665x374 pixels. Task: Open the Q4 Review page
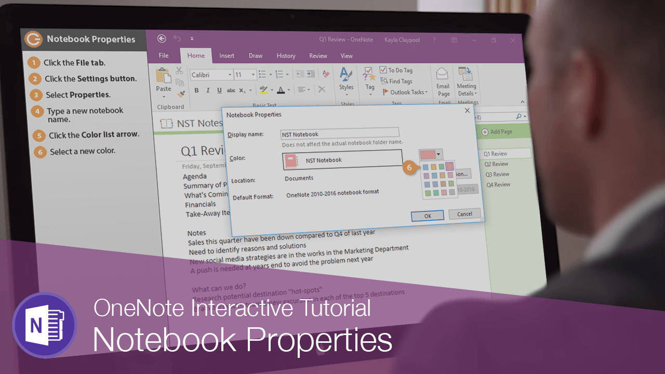[498, 184]
